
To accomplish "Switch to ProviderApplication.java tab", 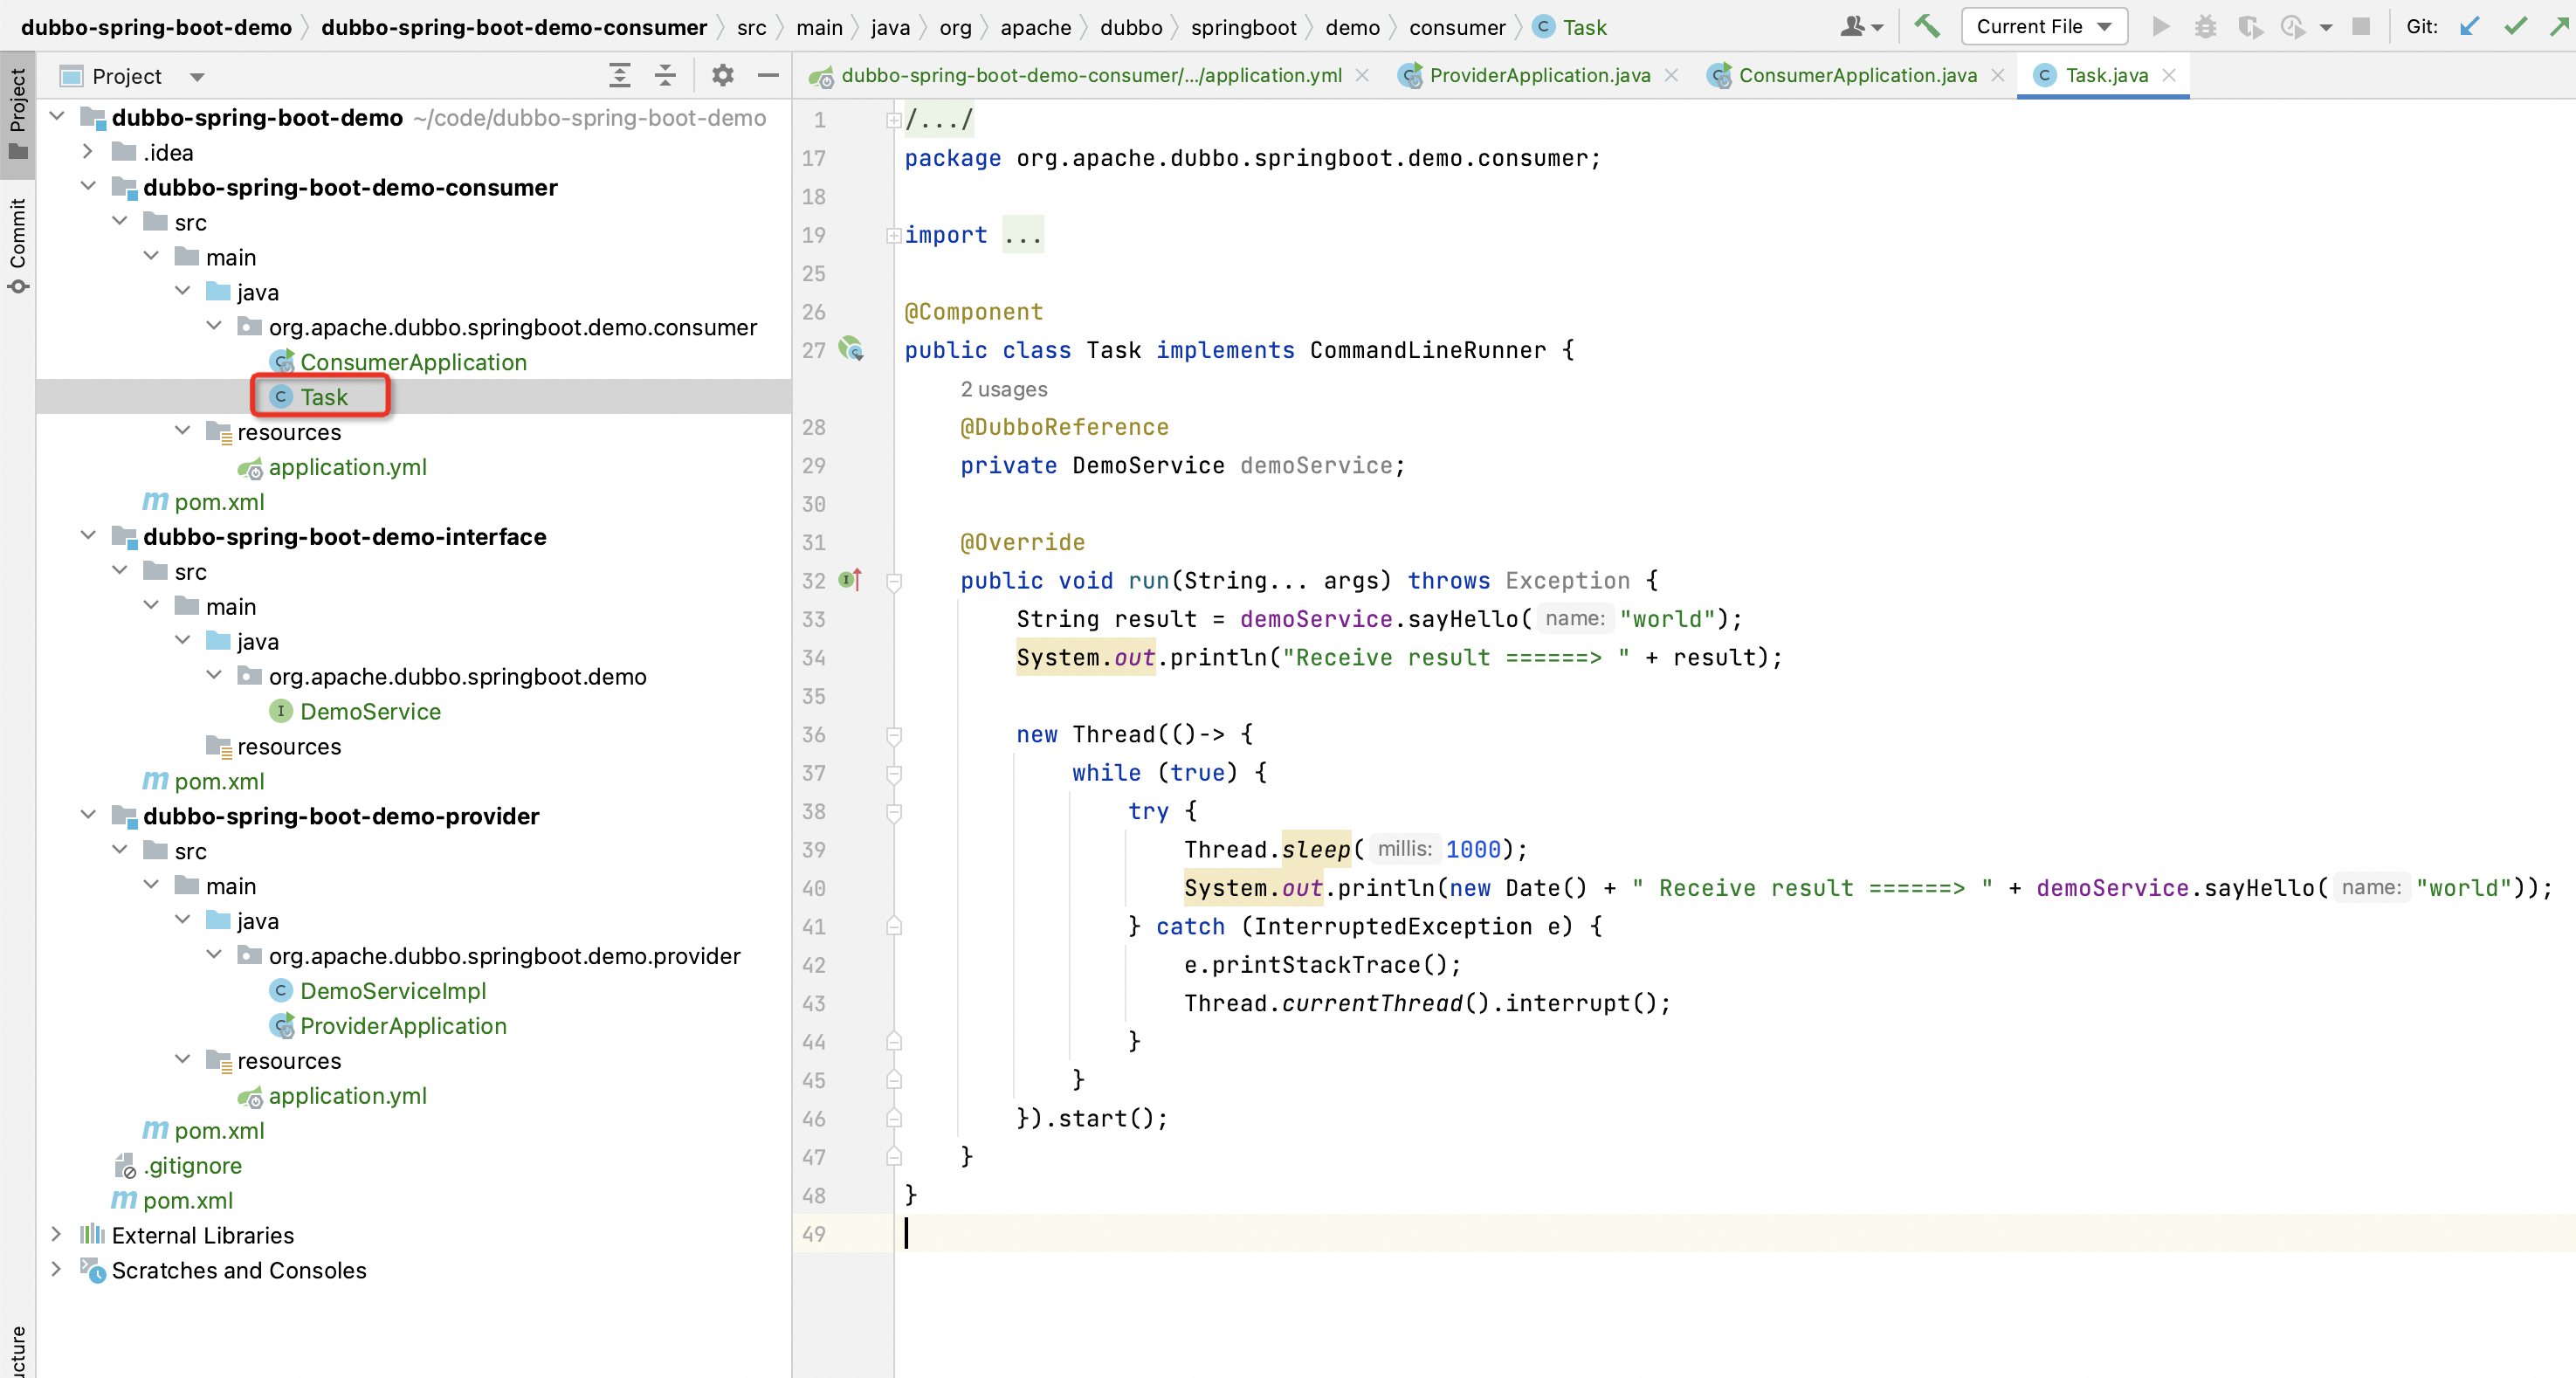I will [x=1539, y=75].
